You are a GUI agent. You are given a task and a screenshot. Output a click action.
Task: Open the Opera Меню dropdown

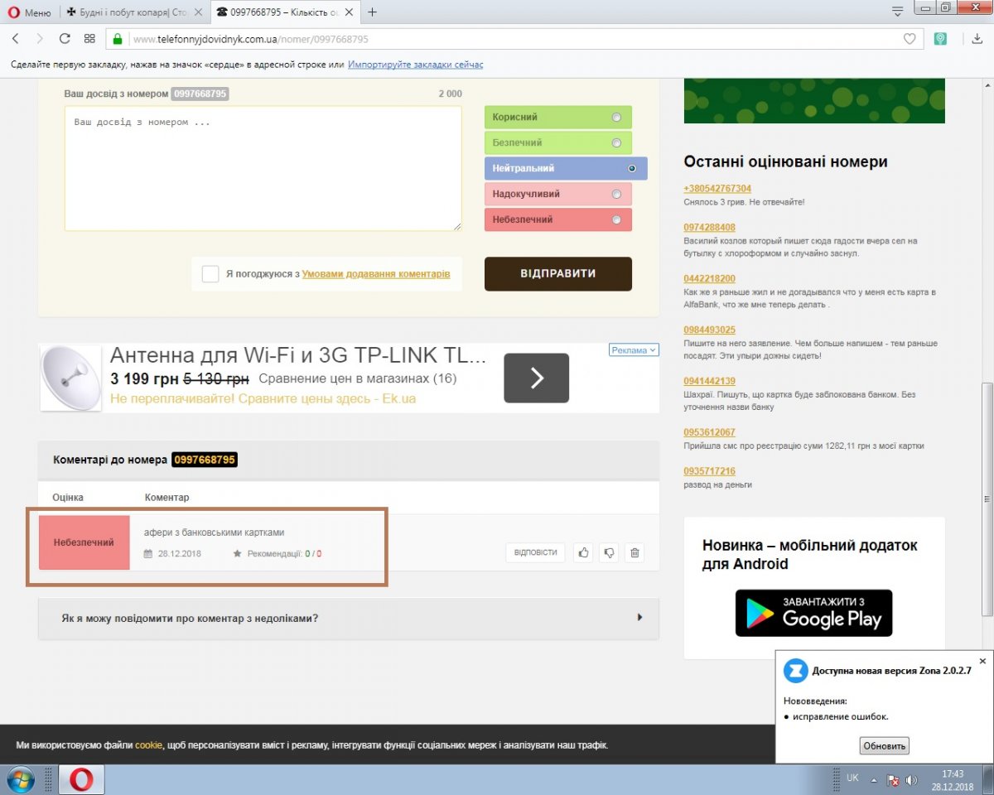pyautogui.click(x=29, y=12)
